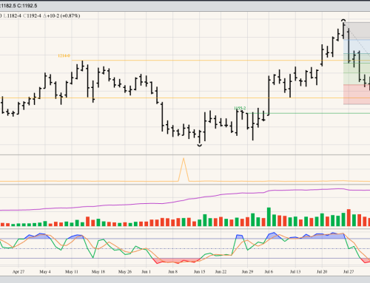This screenshot has width=370, height=283.
Task: Click the arc marker below the June 15 low
Action: point(200,146)
